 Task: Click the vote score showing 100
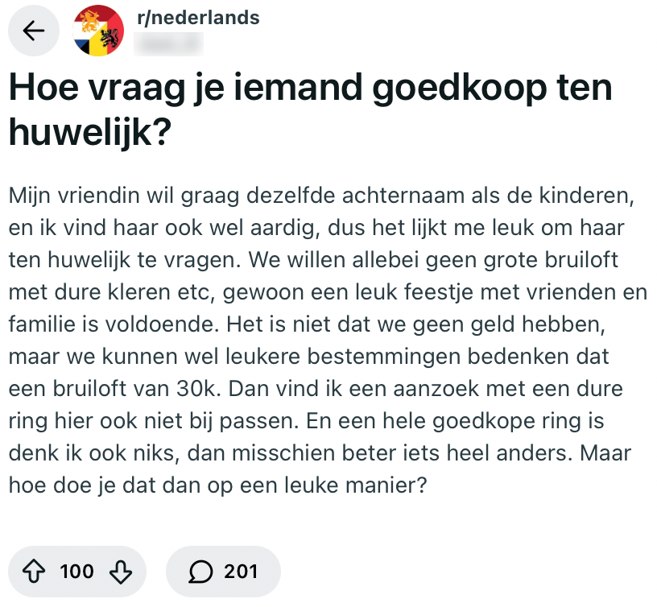77,572
